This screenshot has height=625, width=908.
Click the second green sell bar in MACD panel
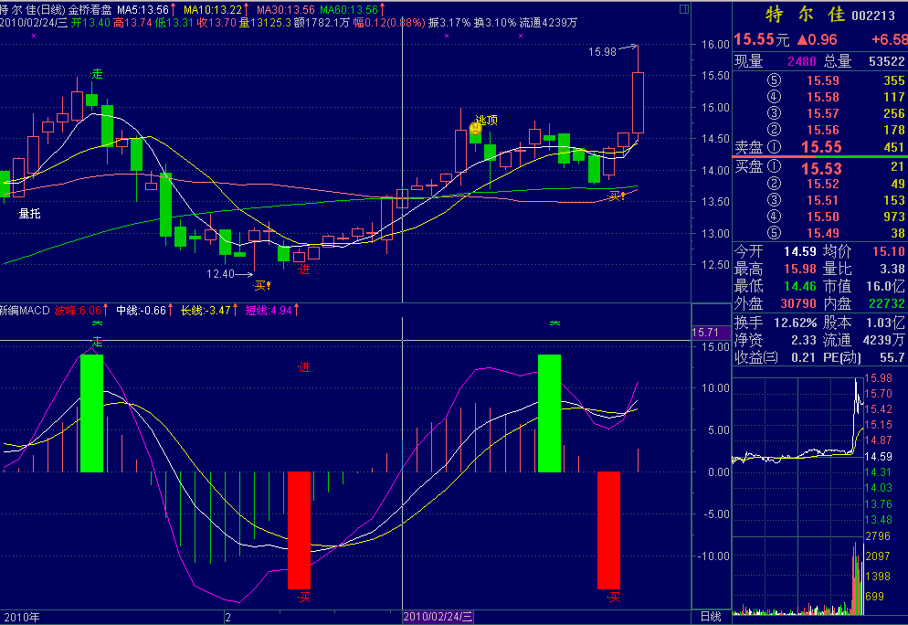coord(549,413)
